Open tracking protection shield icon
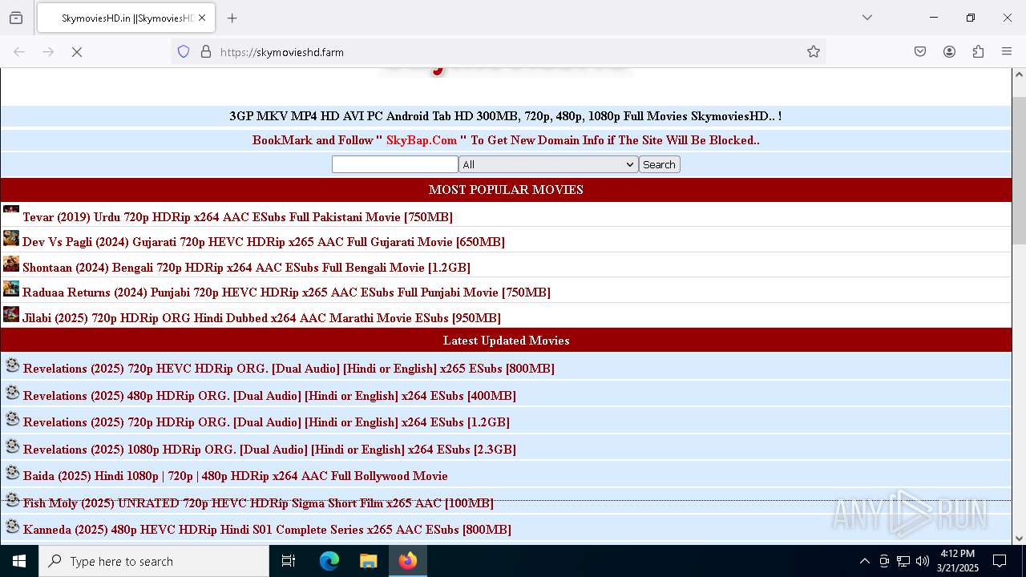The width and height of the screenshot is (1026, 577). pyautogui.click(x=184, y=51)
